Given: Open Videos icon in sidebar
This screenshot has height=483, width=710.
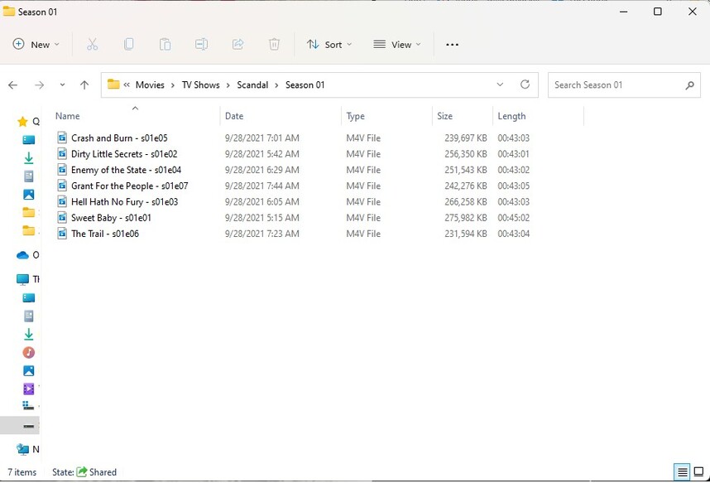Looking at the screenshot, I should [28, 389].
